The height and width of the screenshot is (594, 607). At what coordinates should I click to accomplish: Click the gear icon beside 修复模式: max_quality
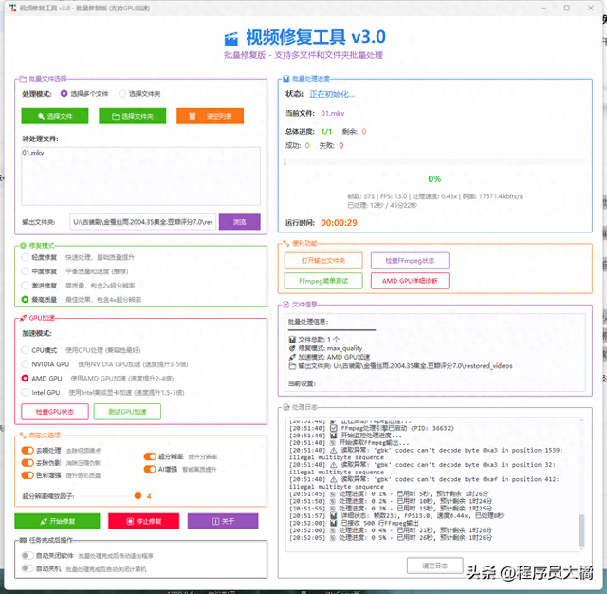292,348
